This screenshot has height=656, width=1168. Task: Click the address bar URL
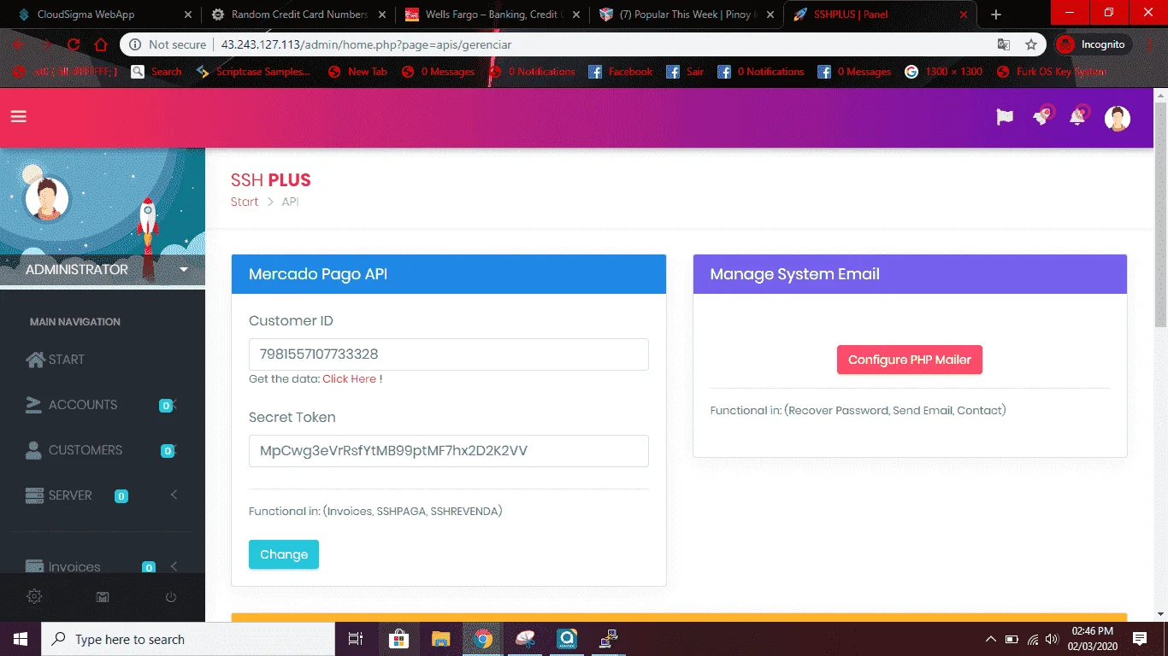(x=366, y=44)
